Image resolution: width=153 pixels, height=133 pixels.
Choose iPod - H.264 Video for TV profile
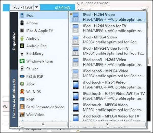(x=108, y=28)
